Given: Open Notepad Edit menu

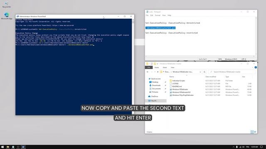Looking at the screenshot, I should click(151, 15).
